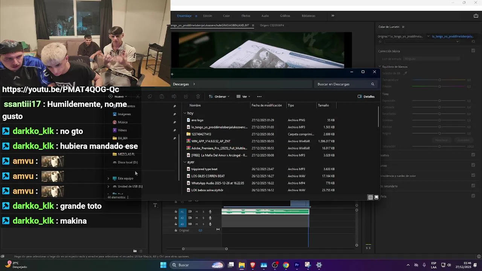Toggle the Creativo section checkbox

pyautogui.click(x=473, y=154)
